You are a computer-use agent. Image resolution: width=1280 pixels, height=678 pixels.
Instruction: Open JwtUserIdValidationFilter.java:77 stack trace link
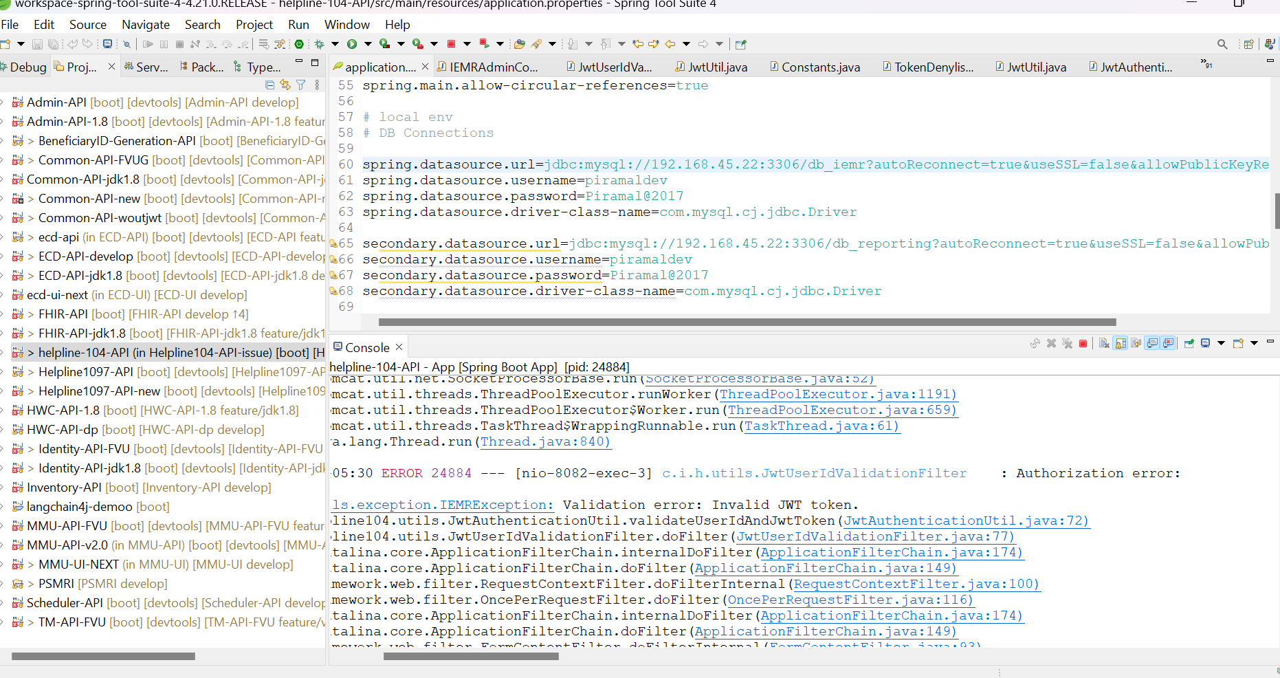coord(875,536)
